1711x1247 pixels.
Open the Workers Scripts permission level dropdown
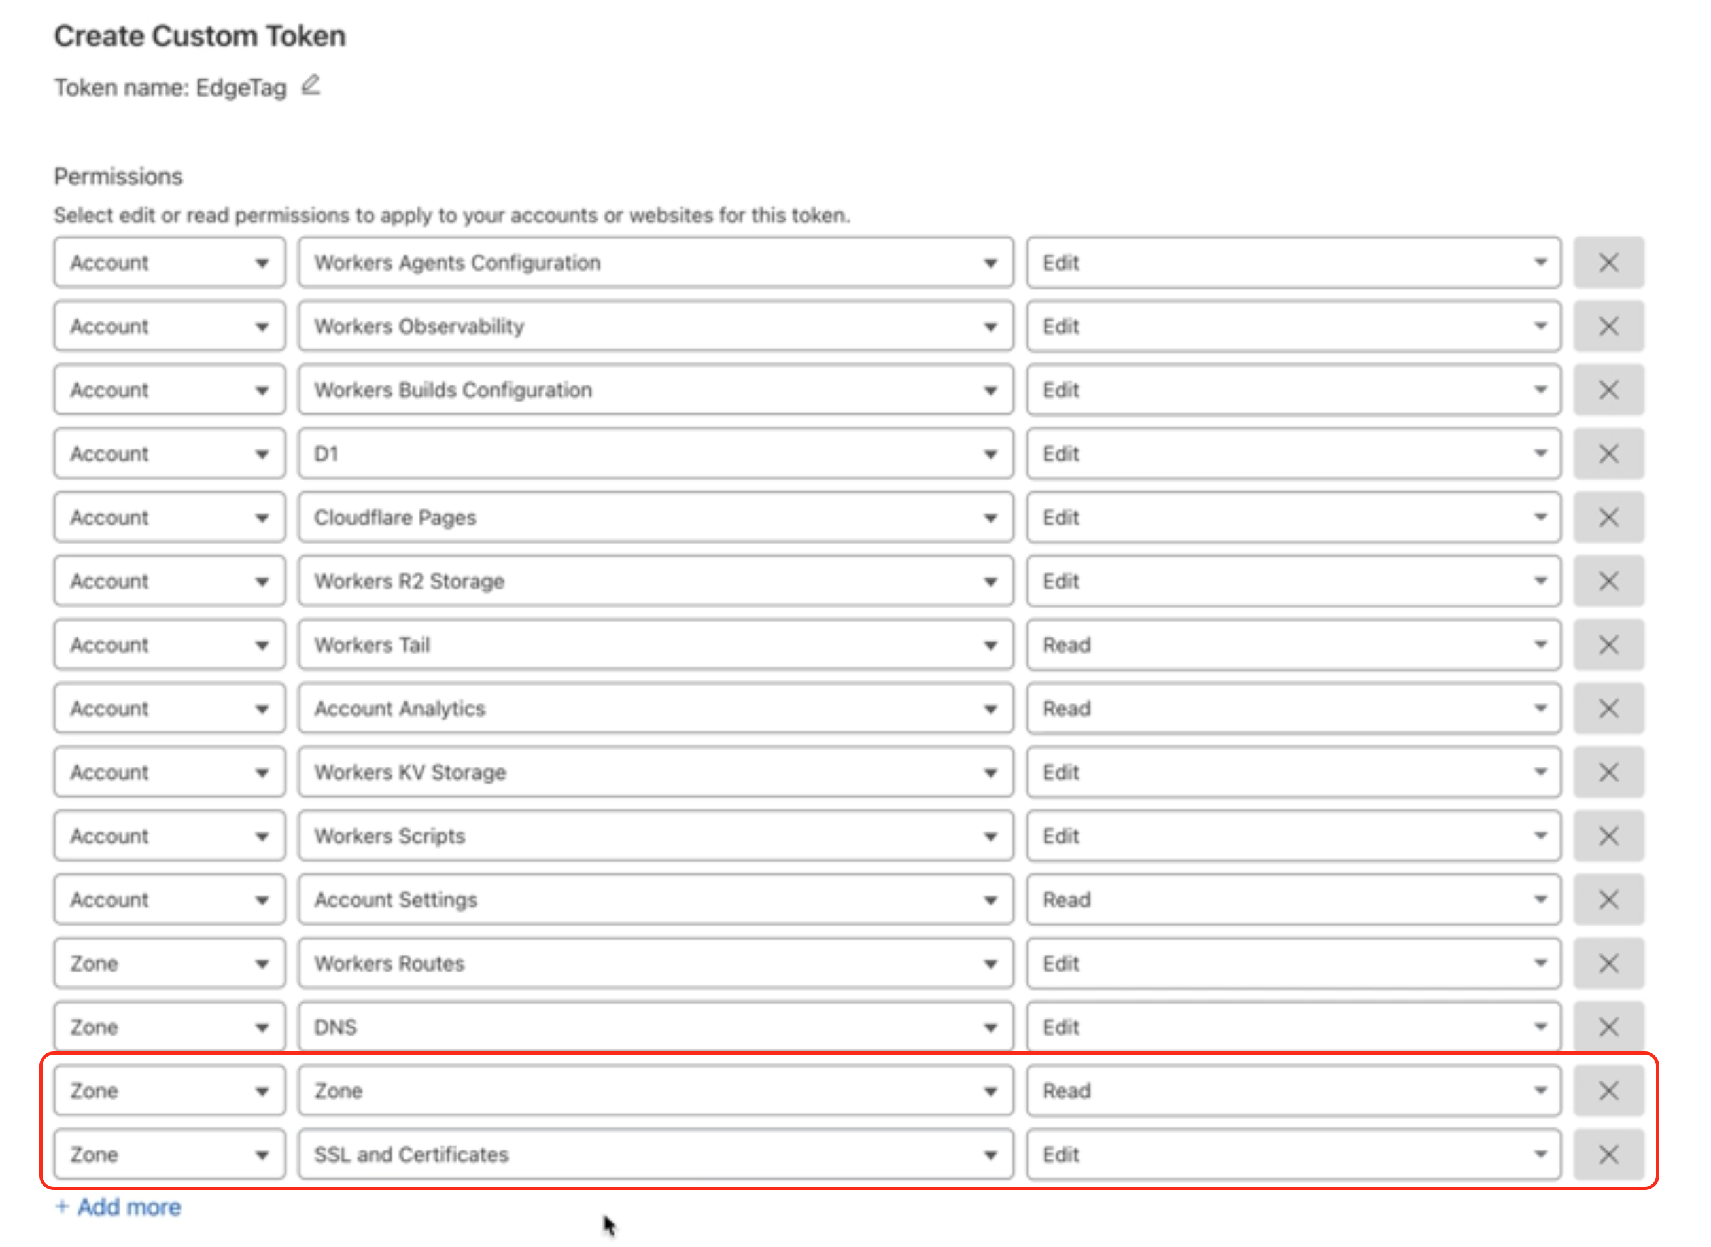(x=1292, y=835)
